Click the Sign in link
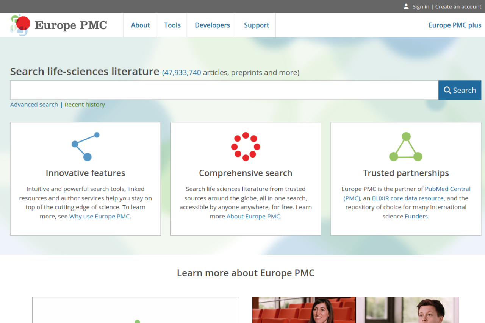This screenshot has width=485, height=323. (421, 6)
